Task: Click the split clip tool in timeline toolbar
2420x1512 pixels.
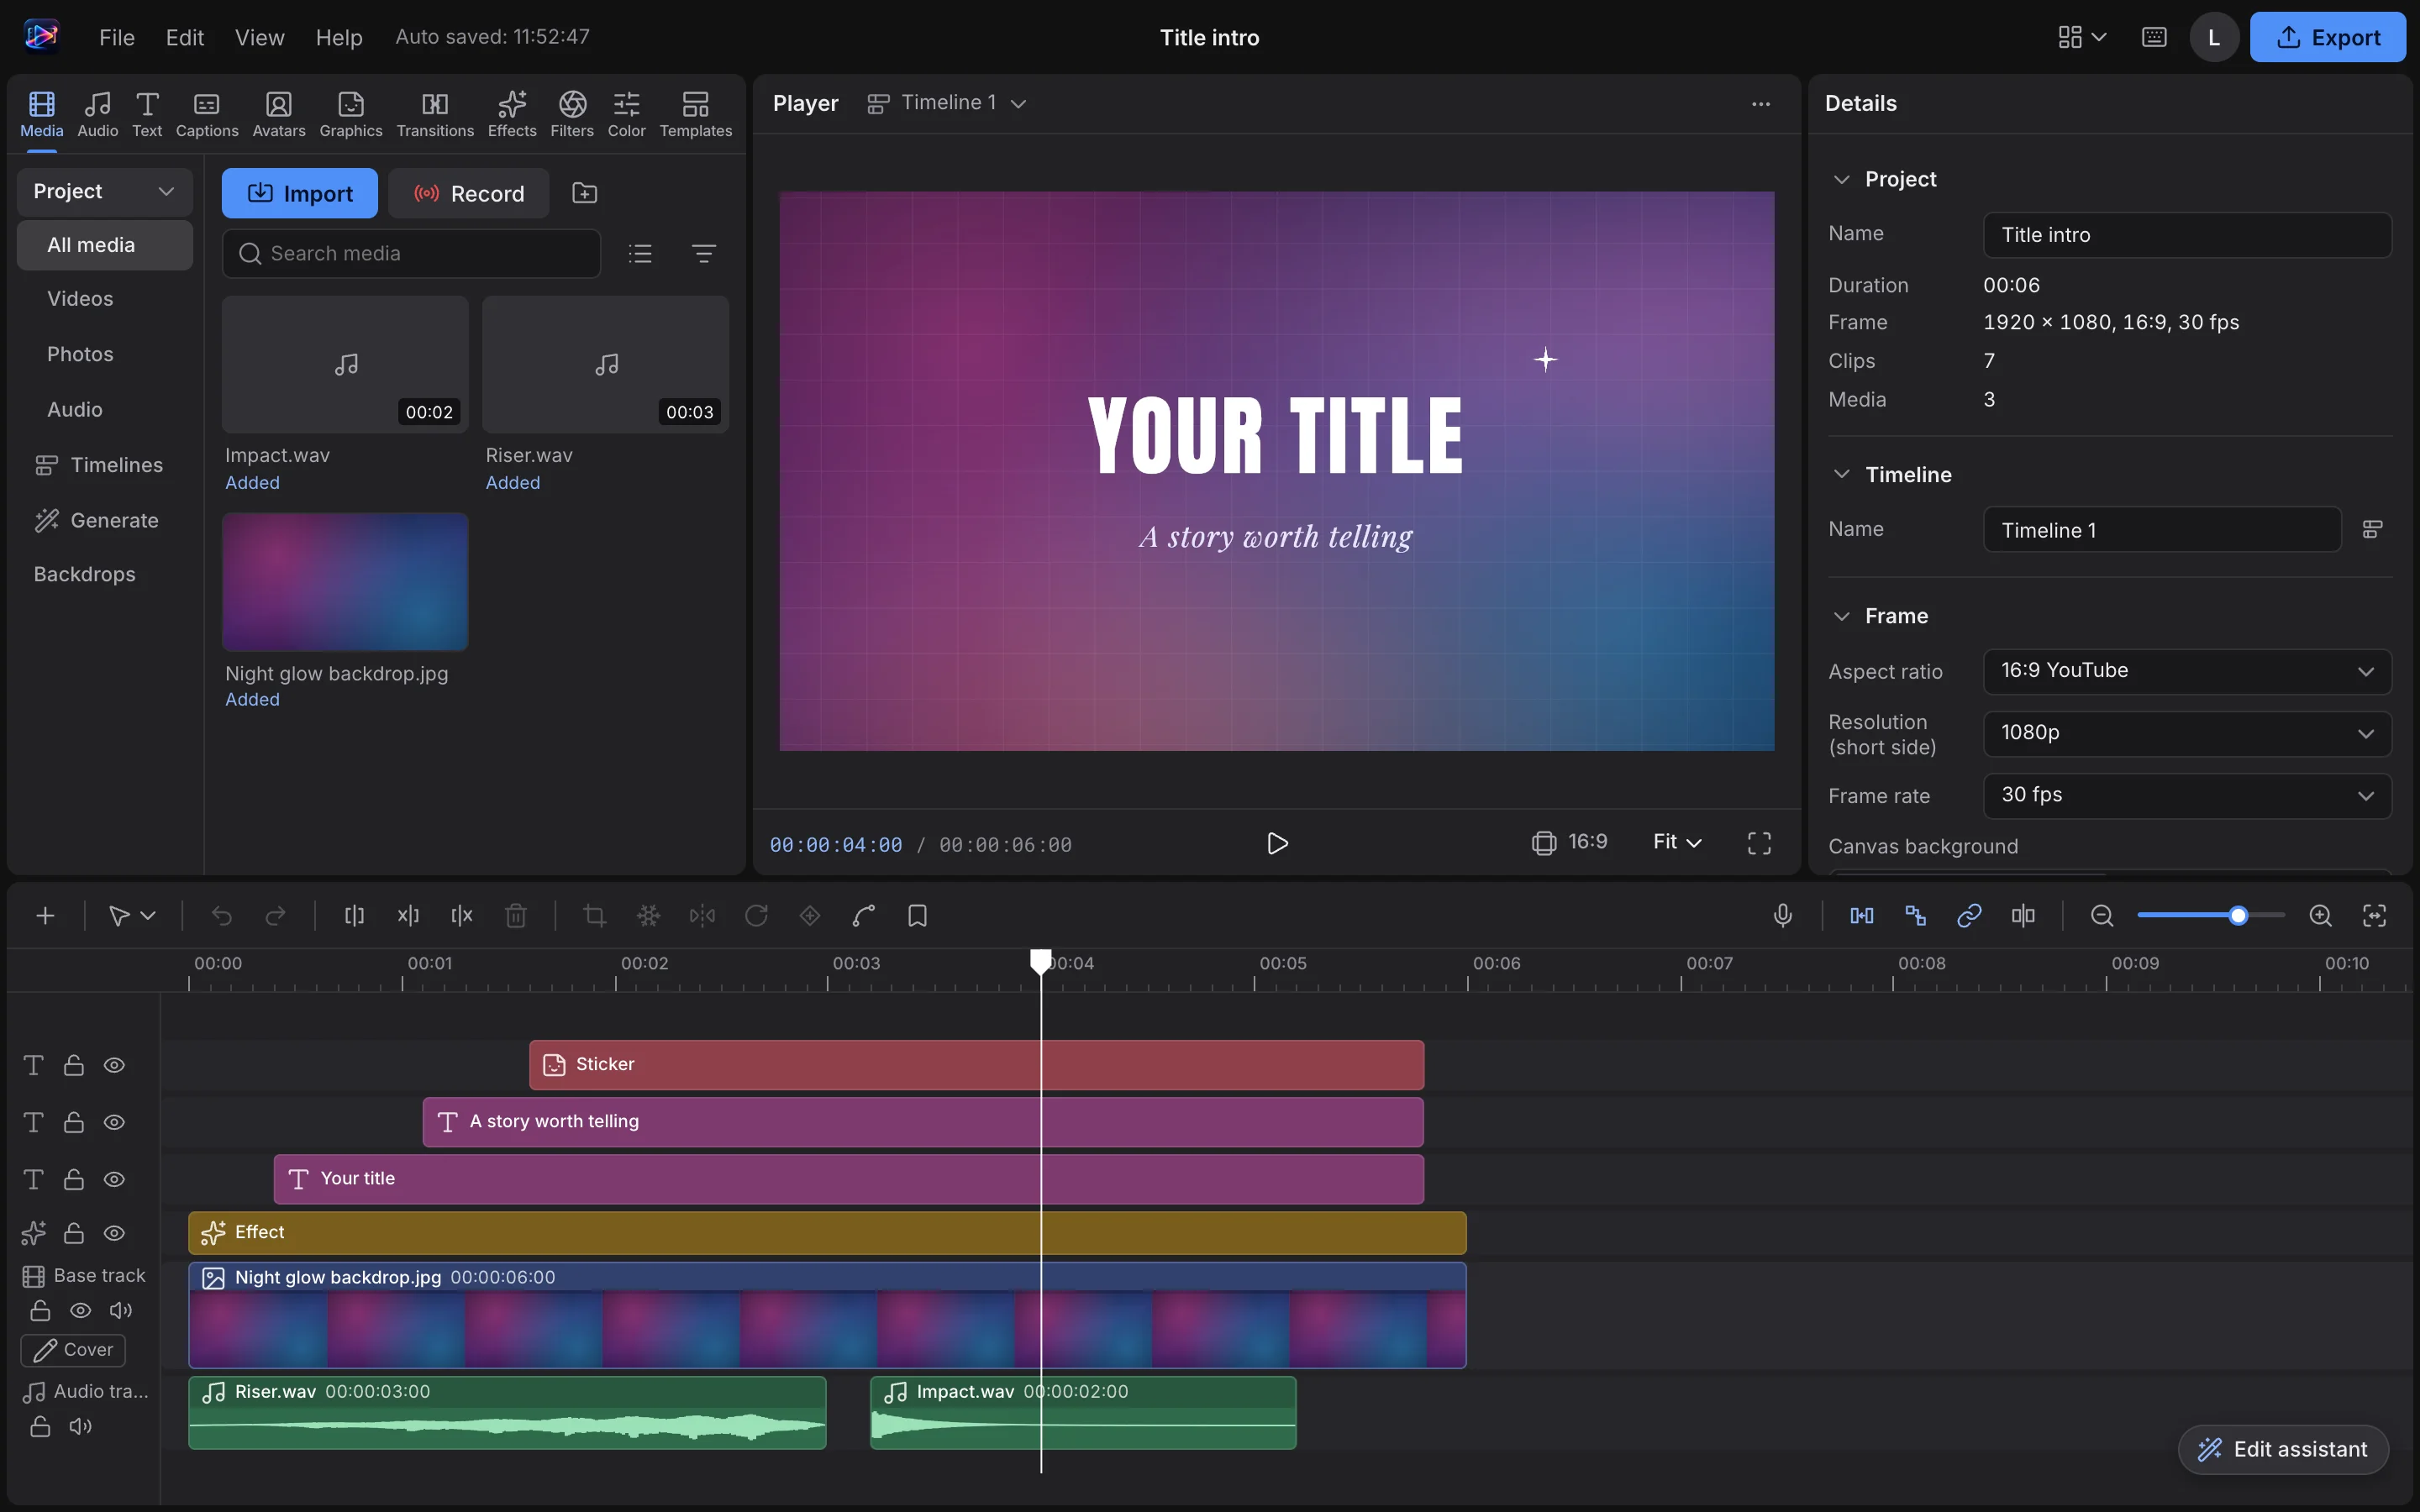Action: [x=354, y=915]
